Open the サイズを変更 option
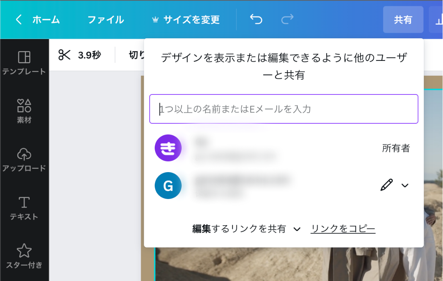Viewport: 443px width, 281px height. (191, 20)
